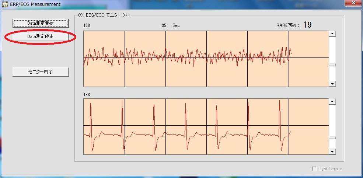Open the ERP/ECG Measurement title bar icon

tap(5, 4)
